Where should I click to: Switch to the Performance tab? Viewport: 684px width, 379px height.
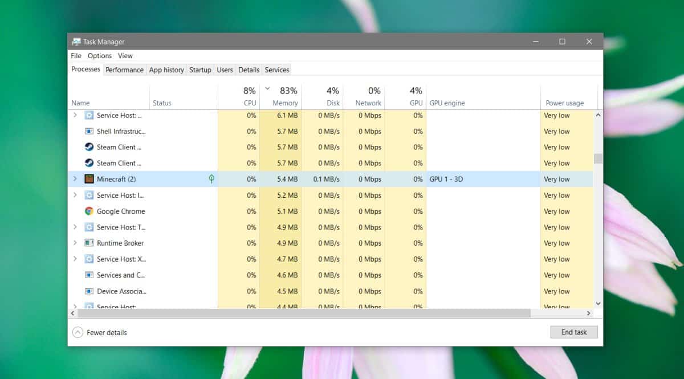124,70
